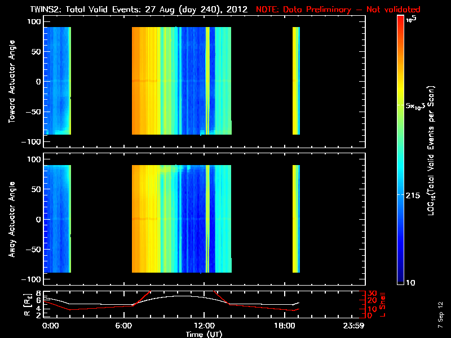Image resolution: width=451 pixels, height=338 pixels.
Task: Click the 'Toward Actuator Angle' axis label
Action: 12,82
